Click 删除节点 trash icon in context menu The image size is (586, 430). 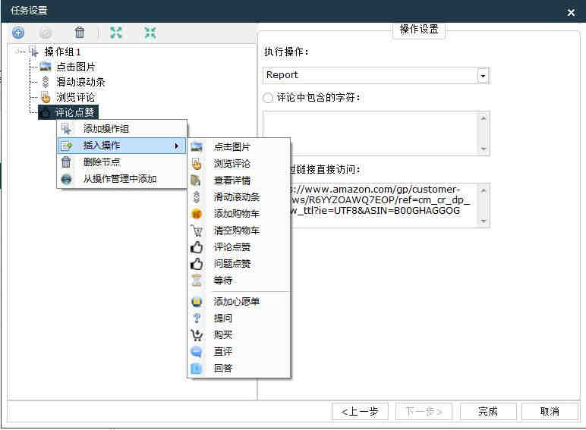66,162
